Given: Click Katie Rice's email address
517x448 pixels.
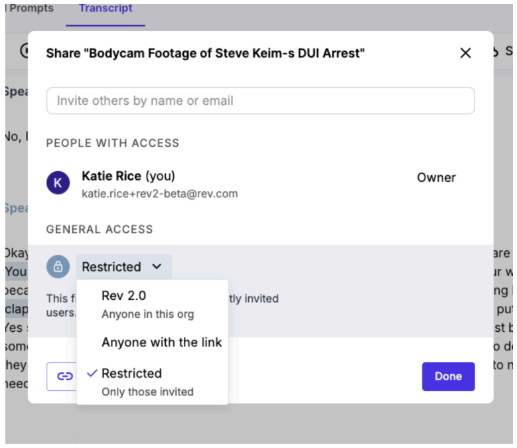Looking at the screenshot, I should [159, 194].
